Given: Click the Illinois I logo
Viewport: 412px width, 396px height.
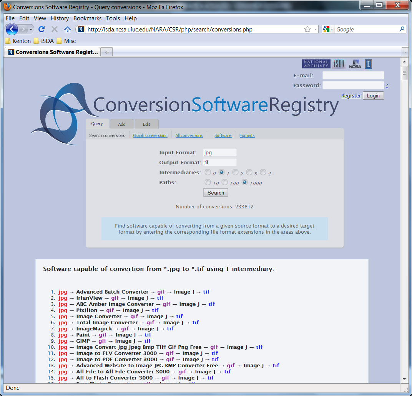Looking at the screenshot, I should (x=368, y=64).
